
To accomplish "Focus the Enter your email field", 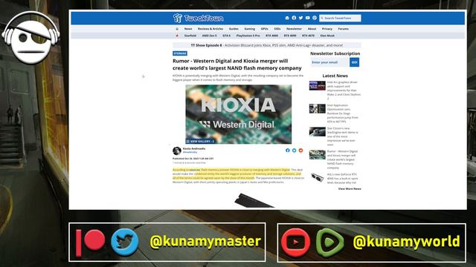I will coord(329,62).
